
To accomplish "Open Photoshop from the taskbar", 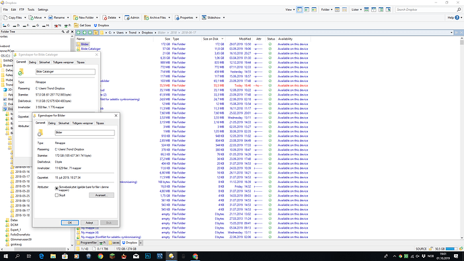I will [148, 256].
